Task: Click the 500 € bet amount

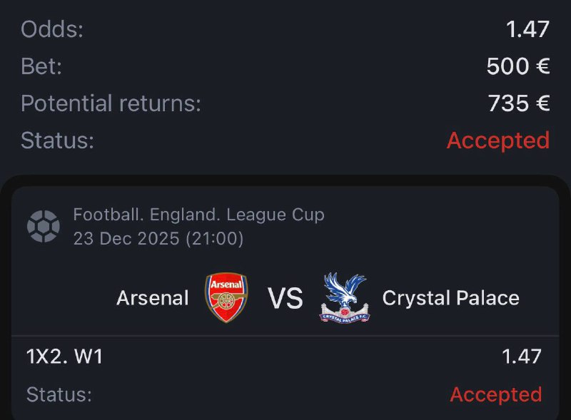Action: tap(517, 66)
